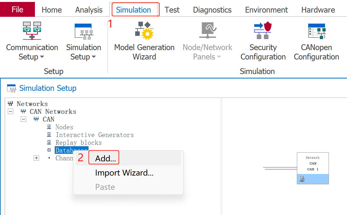Open CANopen Configuration
The width and height of the screenshot is (347, 215).
316,31
